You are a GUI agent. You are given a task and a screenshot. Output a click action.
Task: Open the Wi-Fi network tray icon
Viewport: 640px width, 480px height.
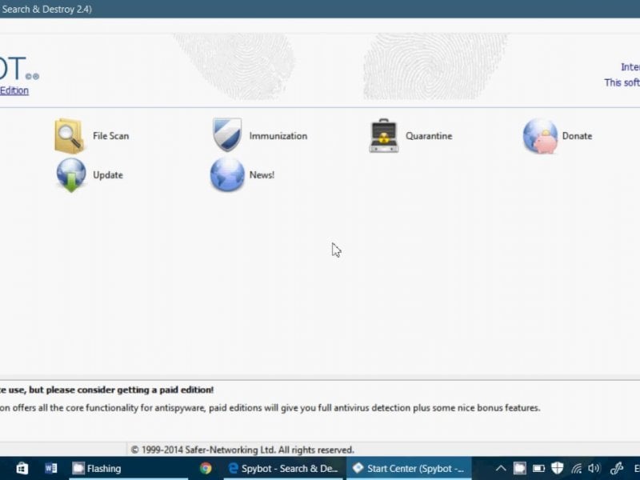tap(576, 468)
